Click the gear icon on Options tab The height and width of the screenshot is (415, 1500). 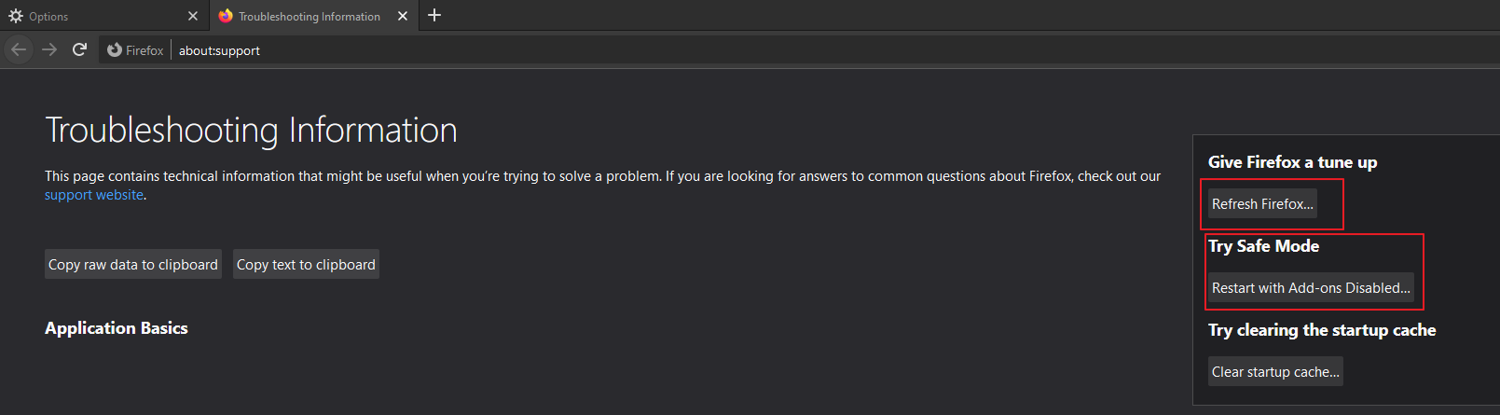16,16
